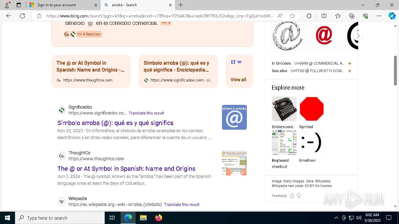Open the Read aloud icon

pos(280,16)
